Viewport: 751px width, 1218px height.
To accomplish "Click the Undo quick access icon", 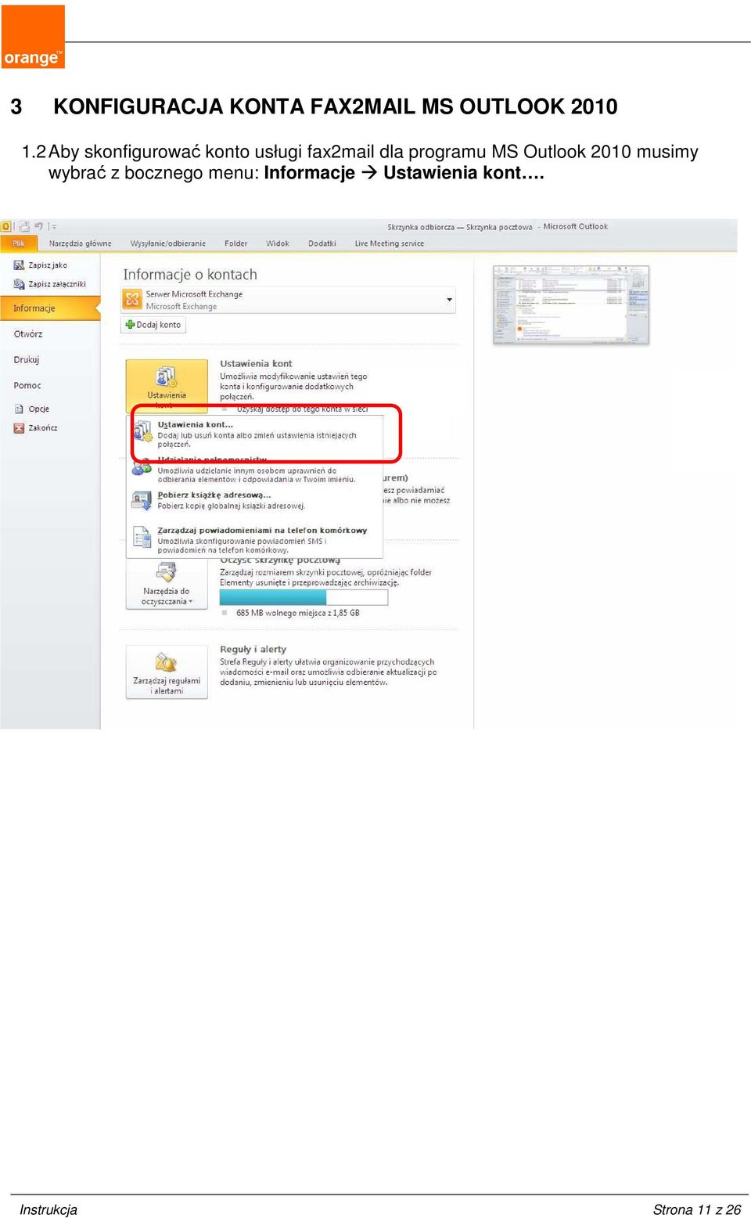I will click(38, 227).
